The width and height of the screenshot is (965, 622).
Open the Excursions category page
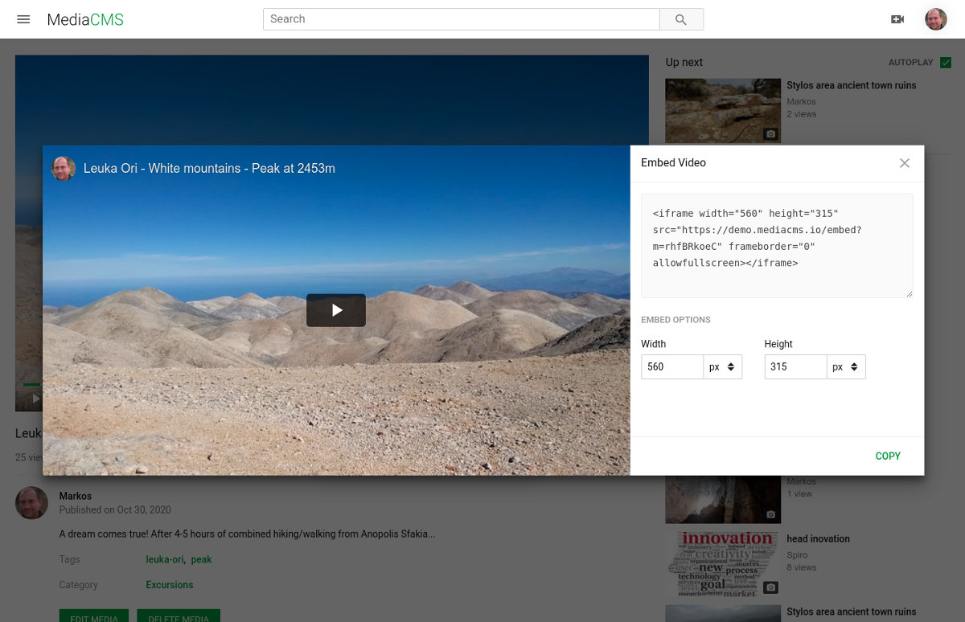(x=169, y=585)
